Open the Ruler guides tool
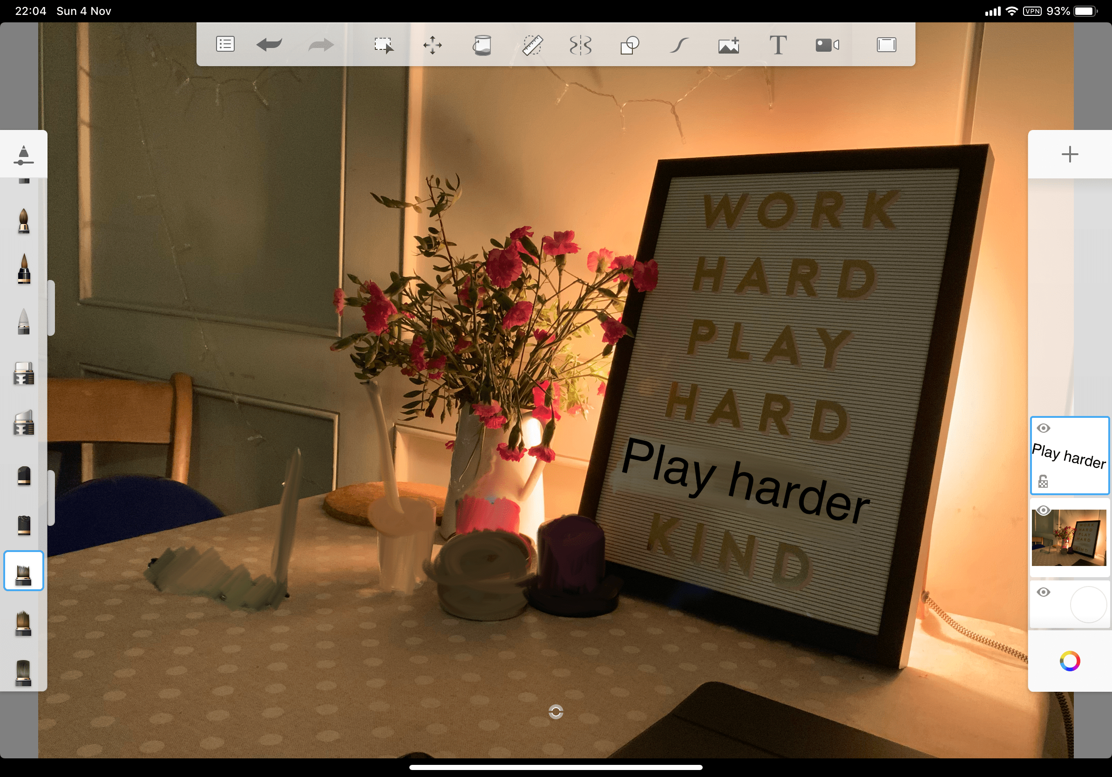The image size is (1112, 777). point(532,45)
